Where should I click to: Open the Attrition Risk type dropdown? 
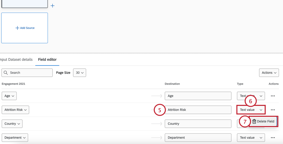point(251,110)
